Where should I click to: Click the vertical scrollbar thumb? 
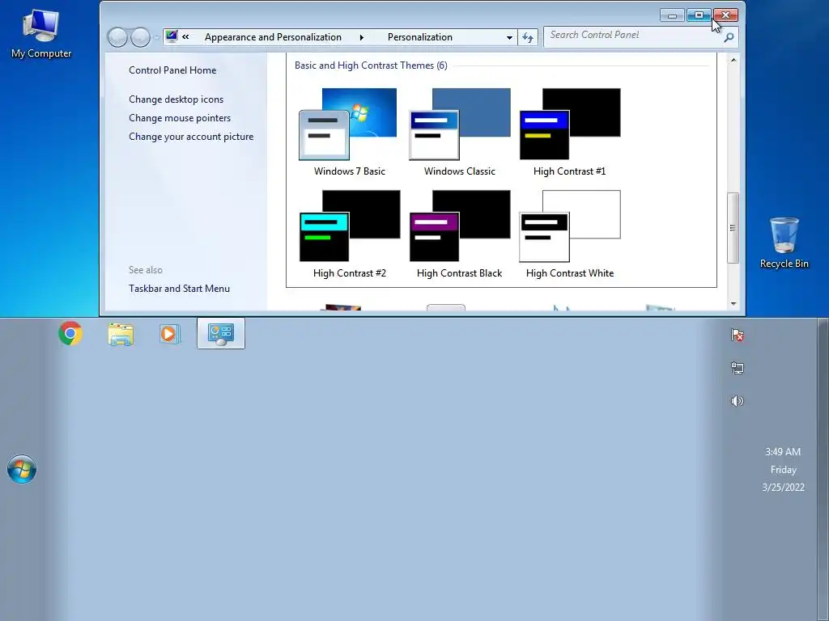click(x=733, y=227)
